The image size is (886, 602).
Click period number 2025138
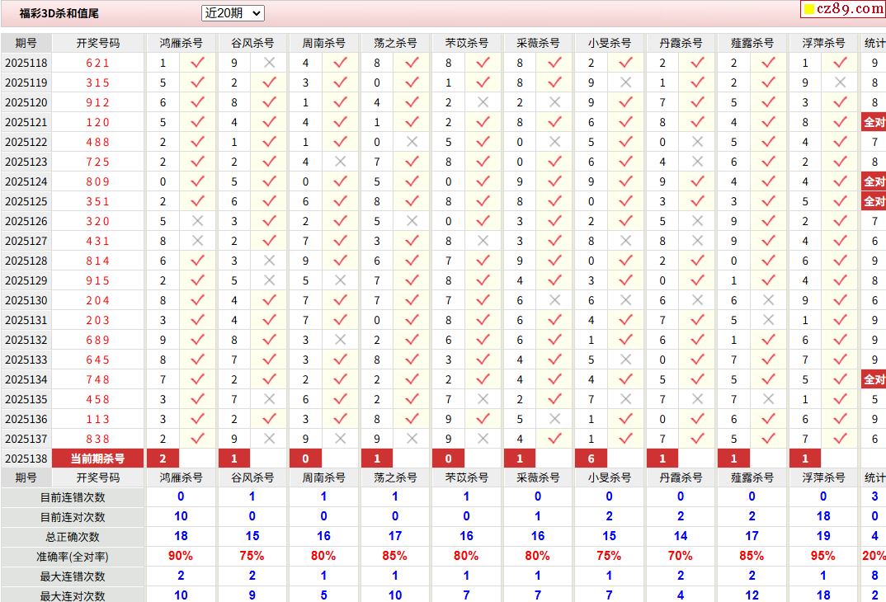point(26,459)
